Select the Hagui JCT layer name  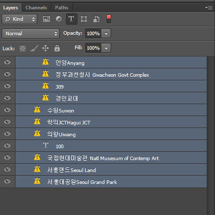point(69,122)
